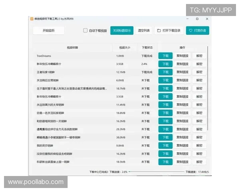Copy link for the TreeDreams row

[x=182, y=56]
